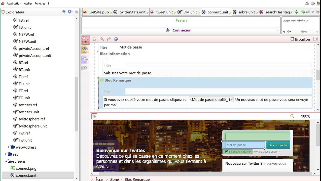Click 'Écran' in the breadcrumb

click(x=100, y=179)
